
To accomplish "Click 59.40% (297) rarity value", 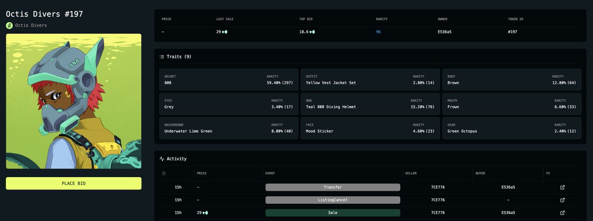I will point(281,83).
